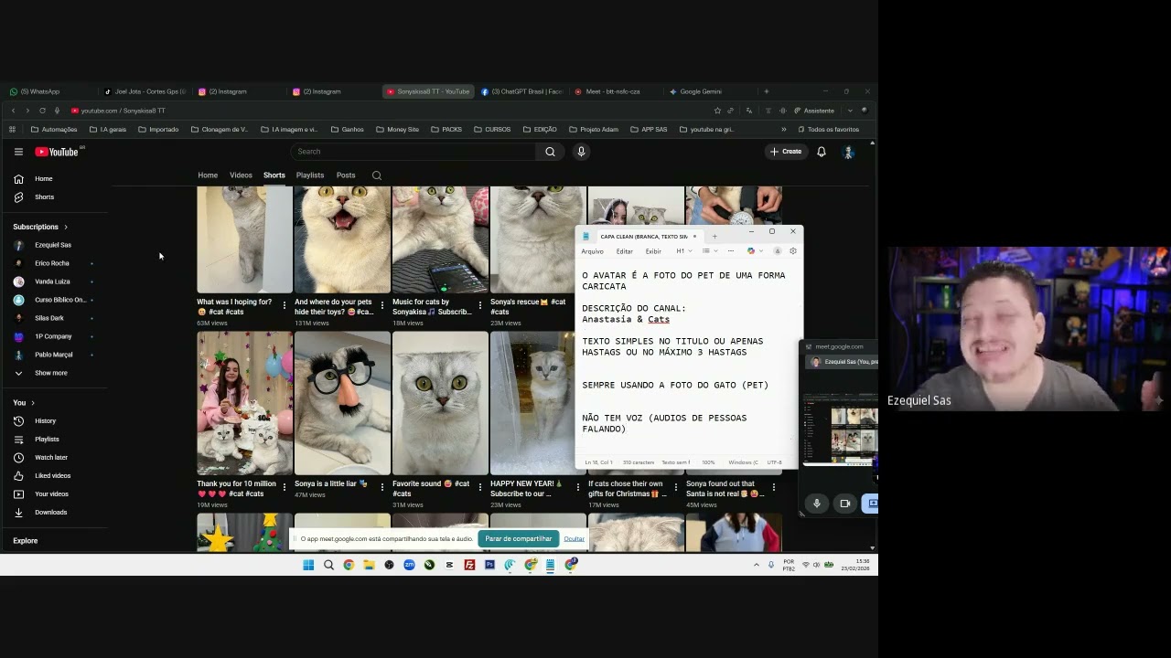Open FileZilla from the taskbar
Screen dimensions: 1171x658
469,565
